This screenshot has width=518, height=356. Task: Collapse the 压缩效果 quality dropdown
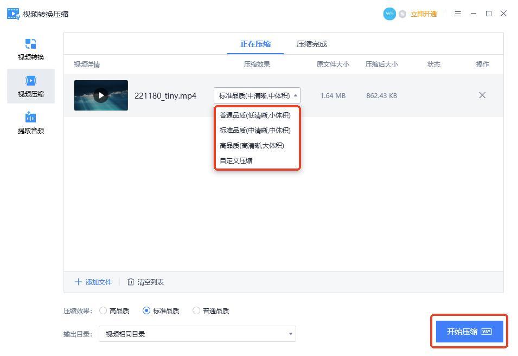[x=295, y=96]
